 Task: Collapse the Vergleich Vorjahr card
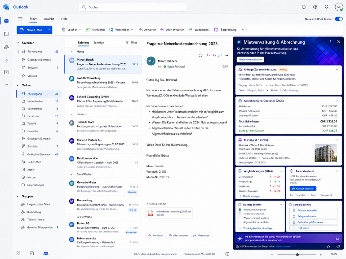(281, 171)
